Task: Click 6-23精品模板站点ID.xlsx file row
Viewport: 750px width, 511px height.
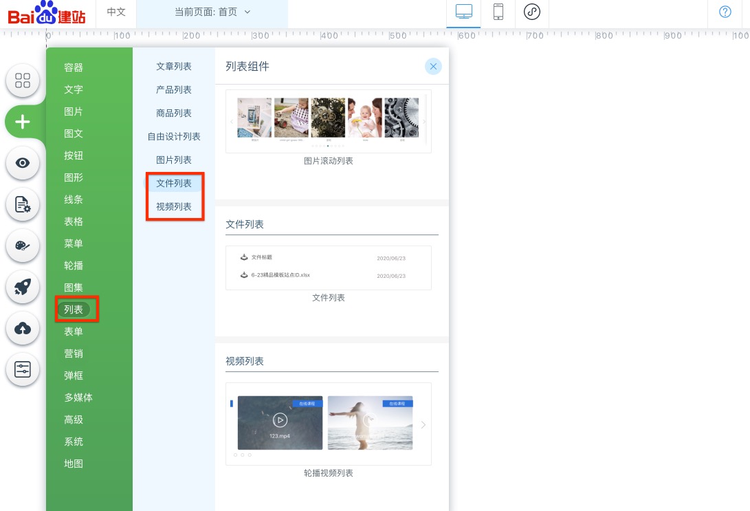Action: coord(323,275)
